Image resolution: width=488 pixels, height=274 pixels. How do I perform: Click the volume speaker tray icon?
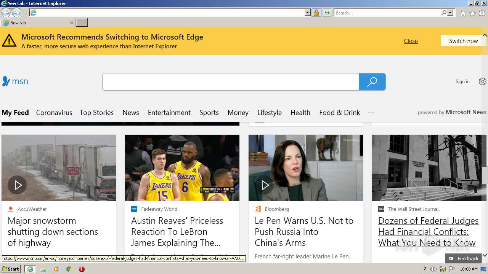[433, 269]
